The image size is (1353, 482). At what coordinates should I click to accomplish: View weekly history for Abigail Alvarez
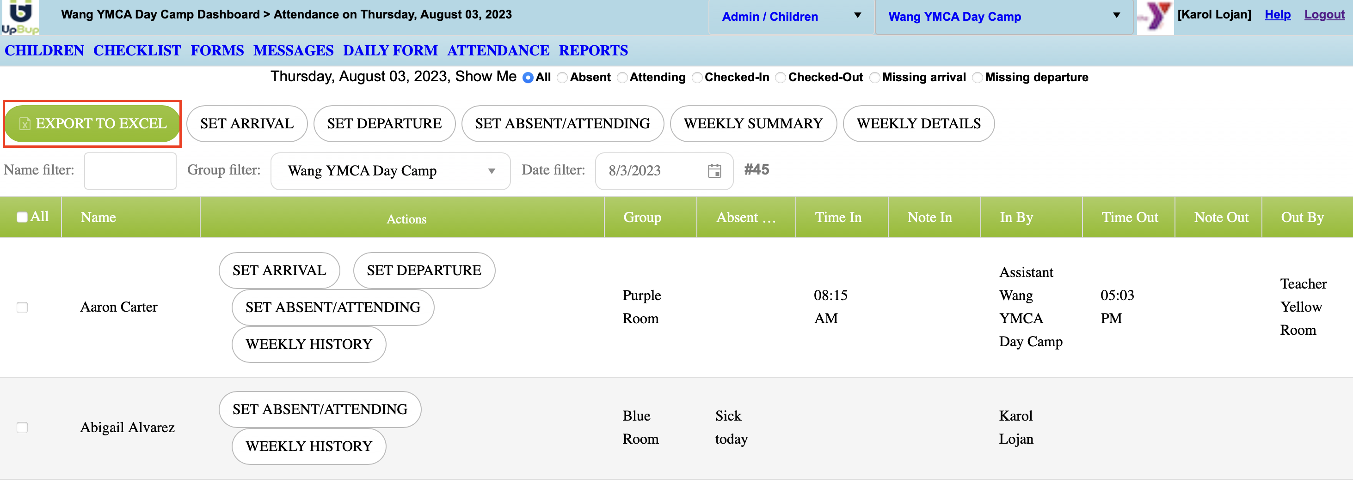click(x=309, y=446)
